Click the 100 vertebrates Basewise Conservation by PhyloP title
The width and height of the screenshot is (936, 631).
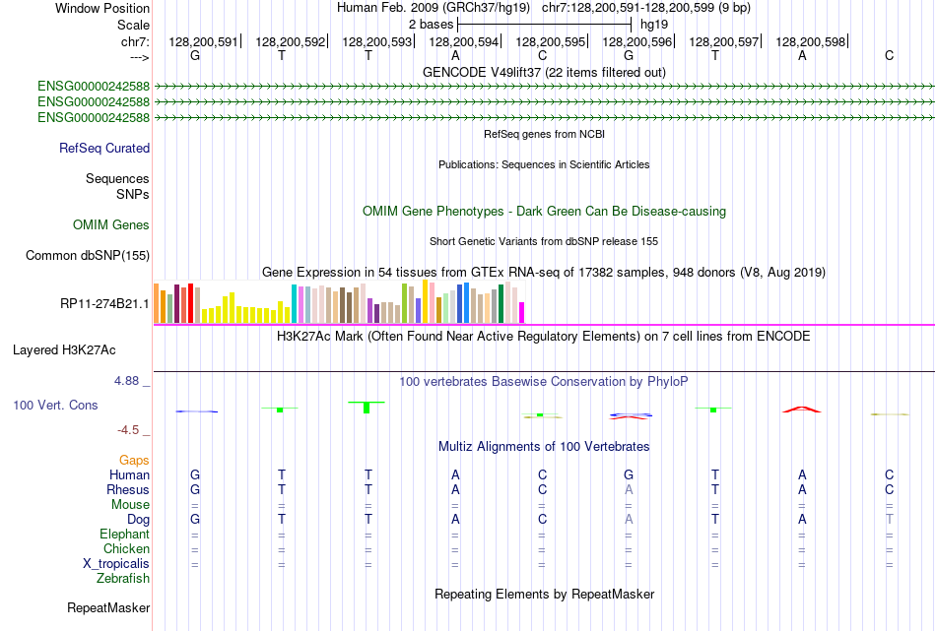coord(544,382)
